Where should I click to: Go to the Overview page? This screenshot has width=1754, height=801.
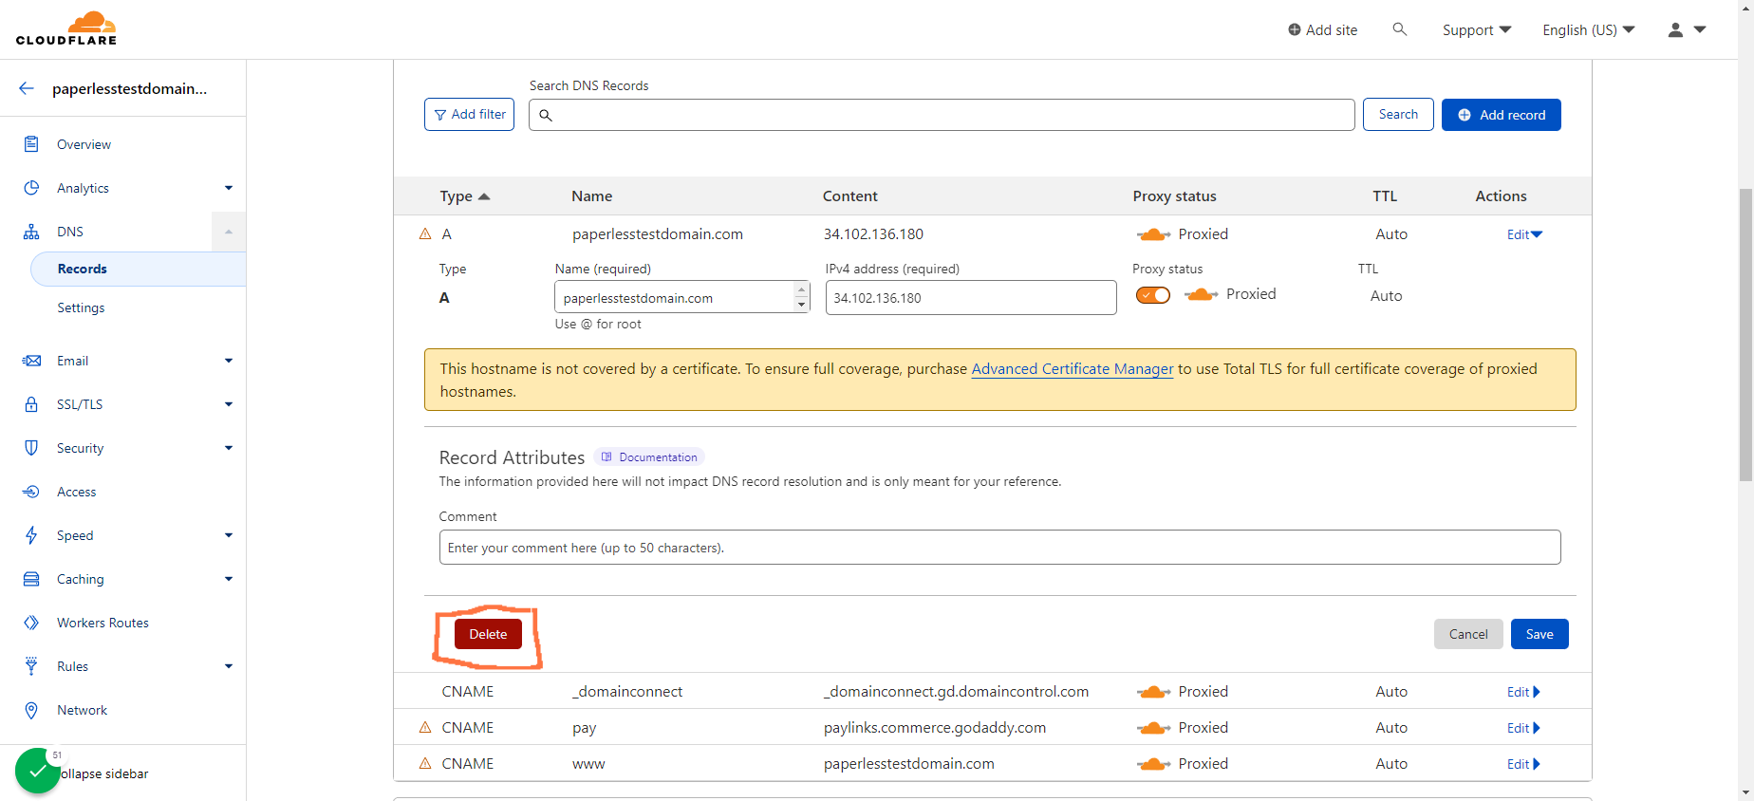[x=84, y=144]
